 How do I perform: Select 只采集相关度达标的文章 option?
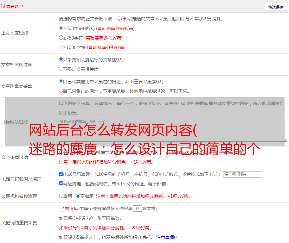point(61,59)
